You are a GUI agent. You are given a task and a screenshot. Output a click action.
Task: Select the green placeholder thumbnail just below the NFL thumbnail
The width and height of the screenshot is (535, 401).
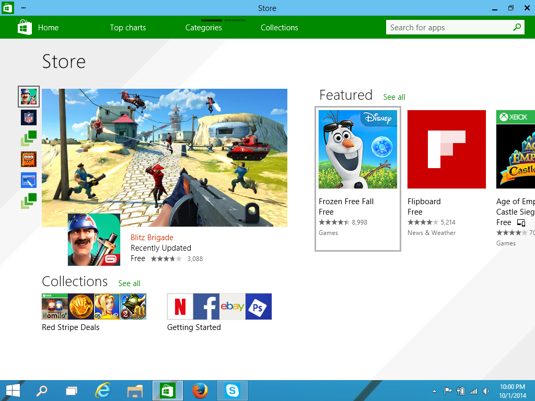(x=29, y=138)
